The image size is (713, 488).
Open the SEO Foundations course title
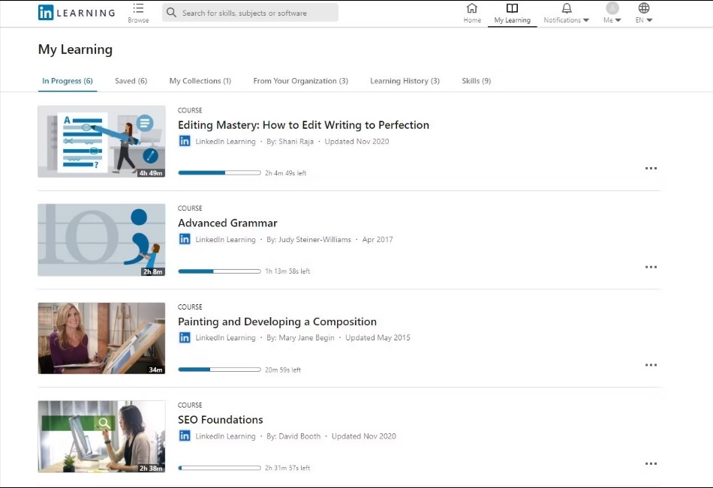(221, 420)
